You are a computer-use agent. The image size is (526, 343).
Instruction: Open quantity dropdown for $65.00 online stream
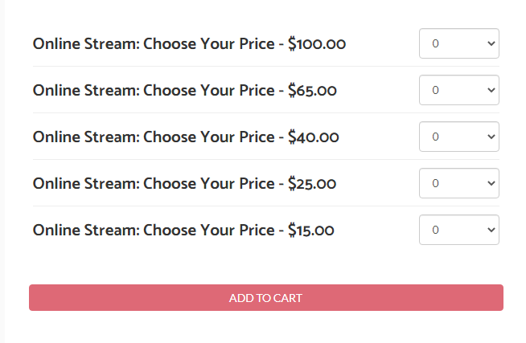pyautogui.click(x=458, y=90)
